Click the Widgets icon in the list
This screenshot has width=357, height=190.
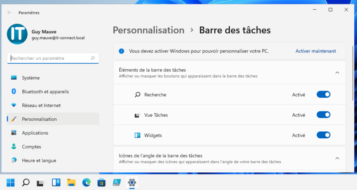pos(137,136)
